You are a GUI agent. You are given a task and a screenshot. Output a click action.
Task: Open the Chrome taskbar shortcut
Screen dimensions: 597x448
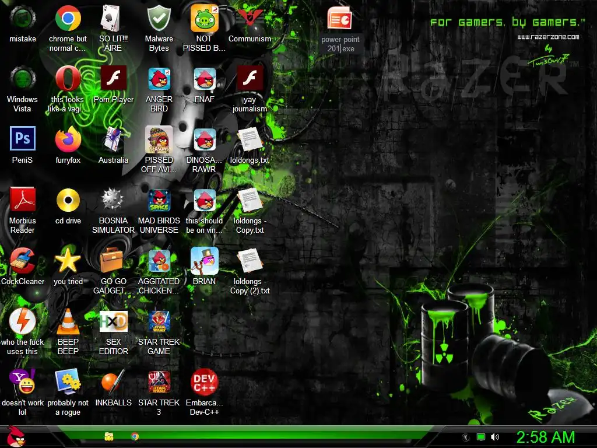[x=135, y=436]
